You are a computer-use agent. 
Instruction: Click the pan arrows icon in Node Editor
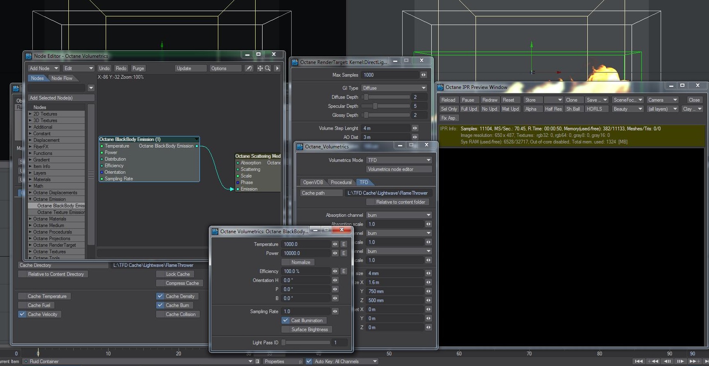[260, 68]
